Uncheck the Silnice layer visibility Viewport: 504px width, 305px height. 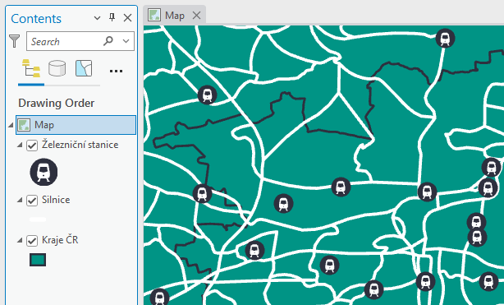(32, 201)
